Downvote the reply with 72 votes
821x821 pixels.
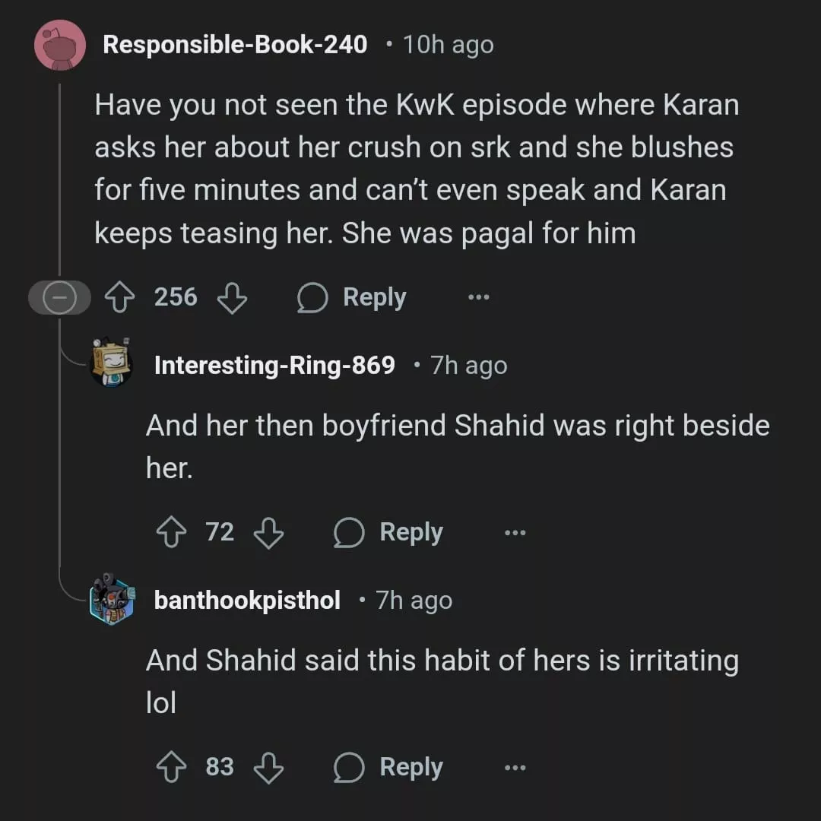pyautogui.click(x=268, y=532)
